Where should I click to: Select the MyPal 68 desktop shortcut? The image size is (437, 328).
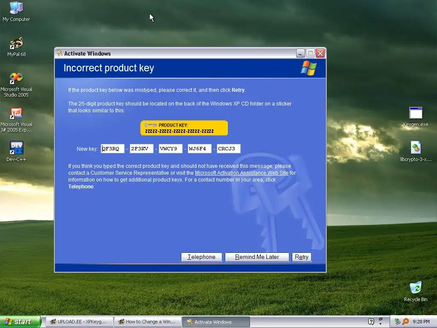click(x=17, y=47)
